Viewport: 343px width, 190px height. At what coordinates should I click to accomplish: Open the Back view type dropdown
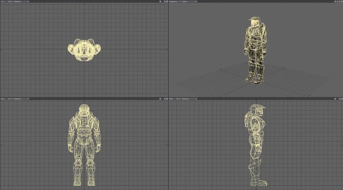pos(7,99)
